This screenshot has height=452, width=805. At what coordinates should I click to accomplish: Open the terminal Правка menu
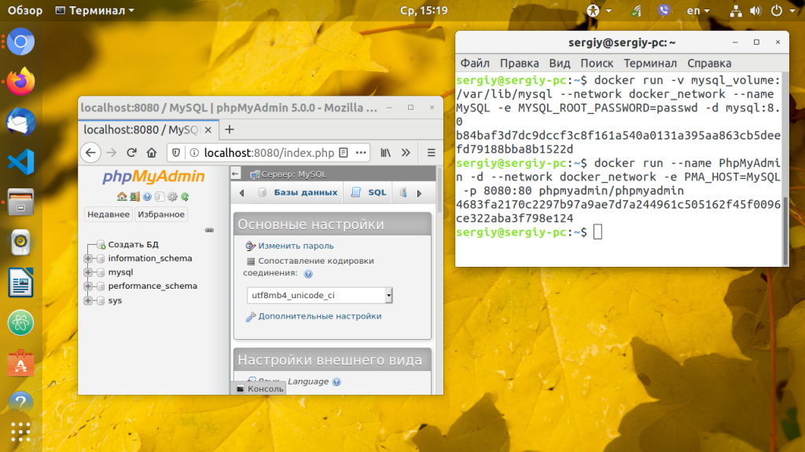519,63
